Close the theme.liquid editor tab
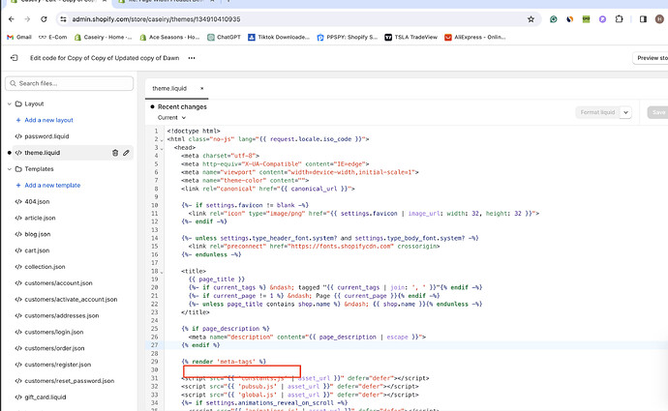This screenshot has width=668, height=411. point(201,88)
